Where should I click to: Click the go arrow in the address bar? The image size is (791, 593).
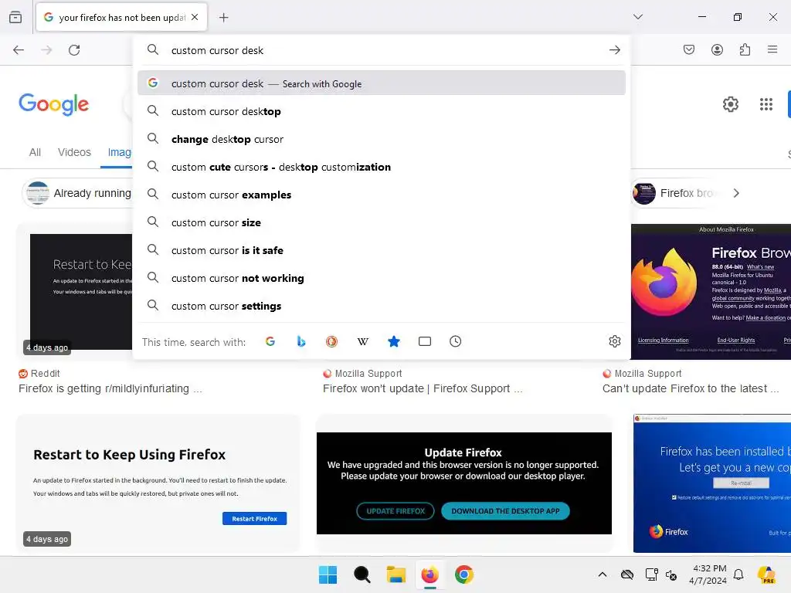point(614,50)
